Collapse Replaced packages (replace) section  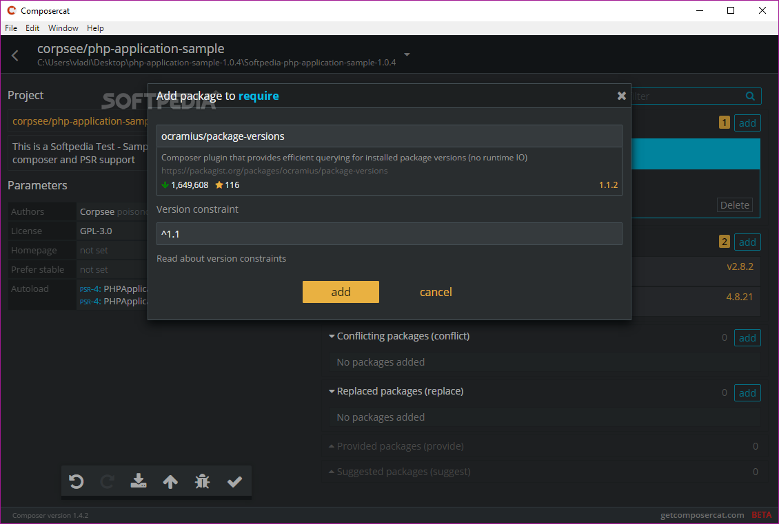396,391
